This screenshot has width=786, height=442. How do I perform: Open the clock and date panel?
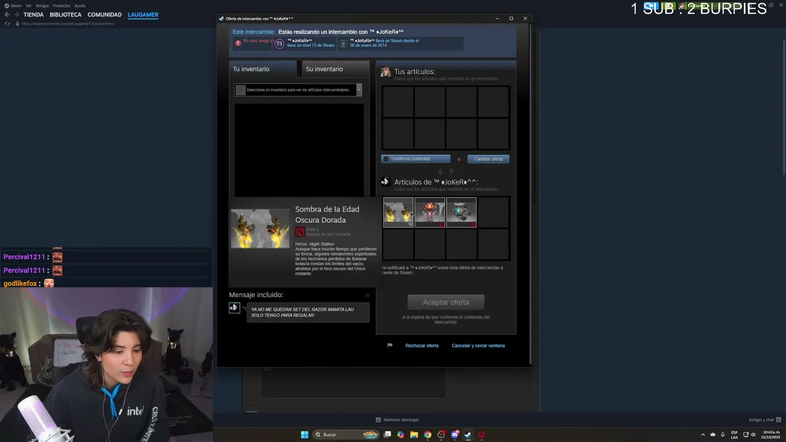click(771, 435)
